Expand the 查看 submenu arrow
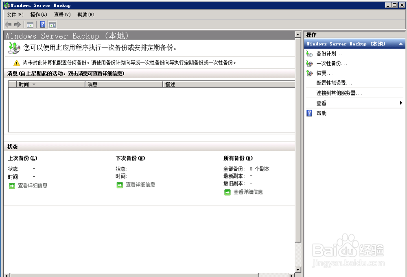This screenshot has width=407, height=277. point(401,103)
